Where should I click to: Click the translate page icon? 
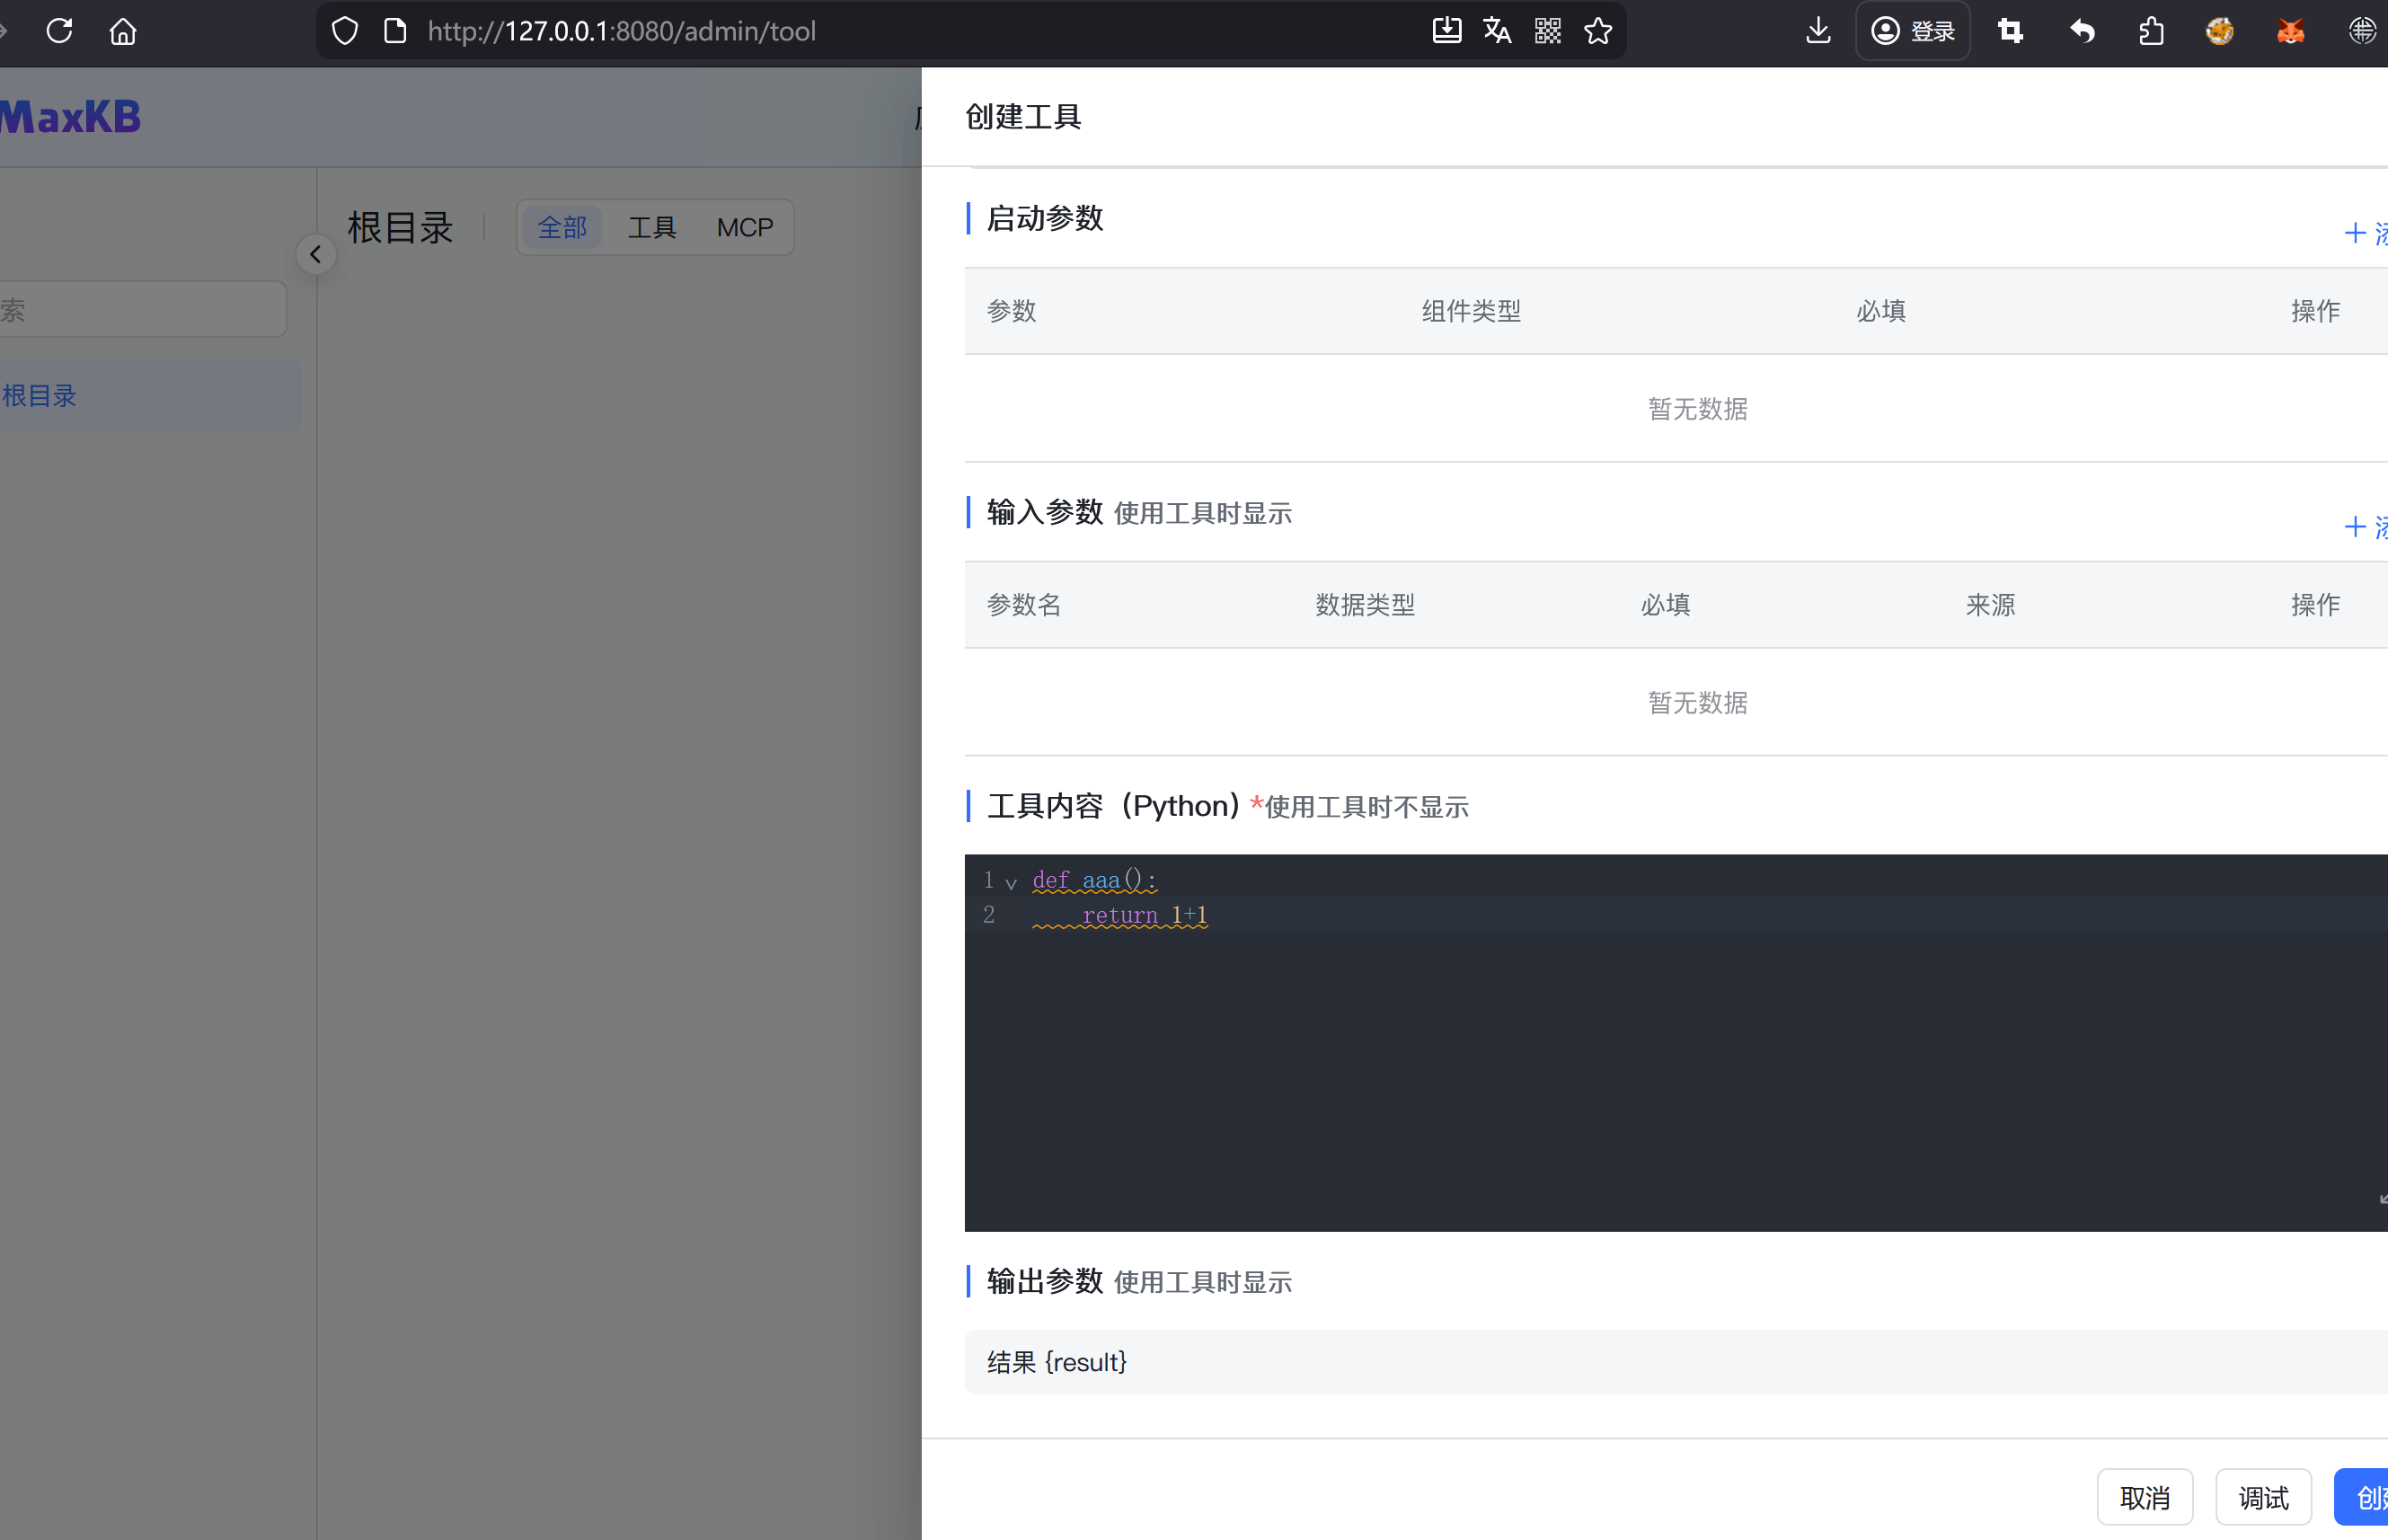[x=1497, y=31]
